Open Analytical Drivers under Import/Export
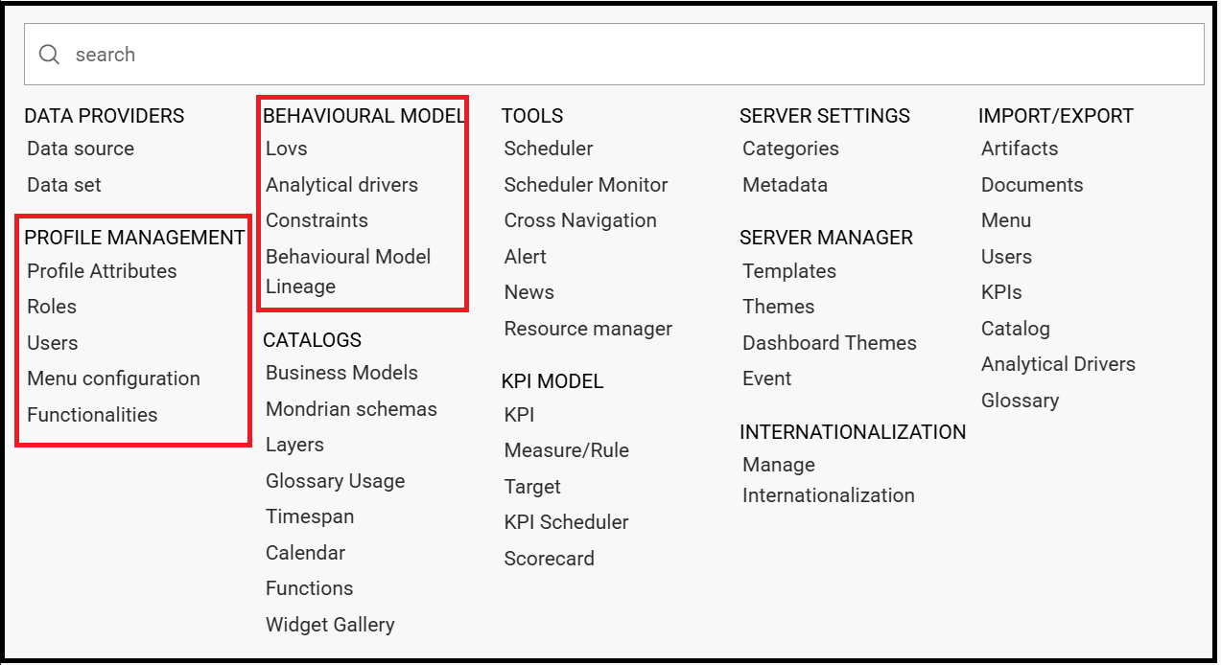This screenshot has height=665, width=1221. pyautogui.click(x=1058, y=364)
